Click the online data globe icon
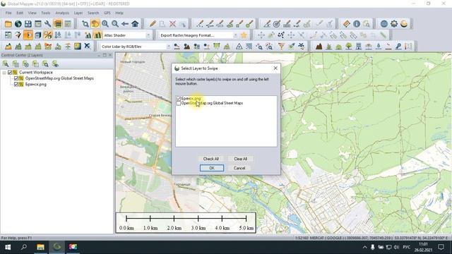This screenshot has width=452, height=254. 18,24
